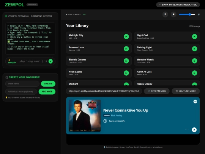Click the STREAM NOW button
Image resolution: width=205 pixels, height=154 pixels.
(x=157, y=91)
